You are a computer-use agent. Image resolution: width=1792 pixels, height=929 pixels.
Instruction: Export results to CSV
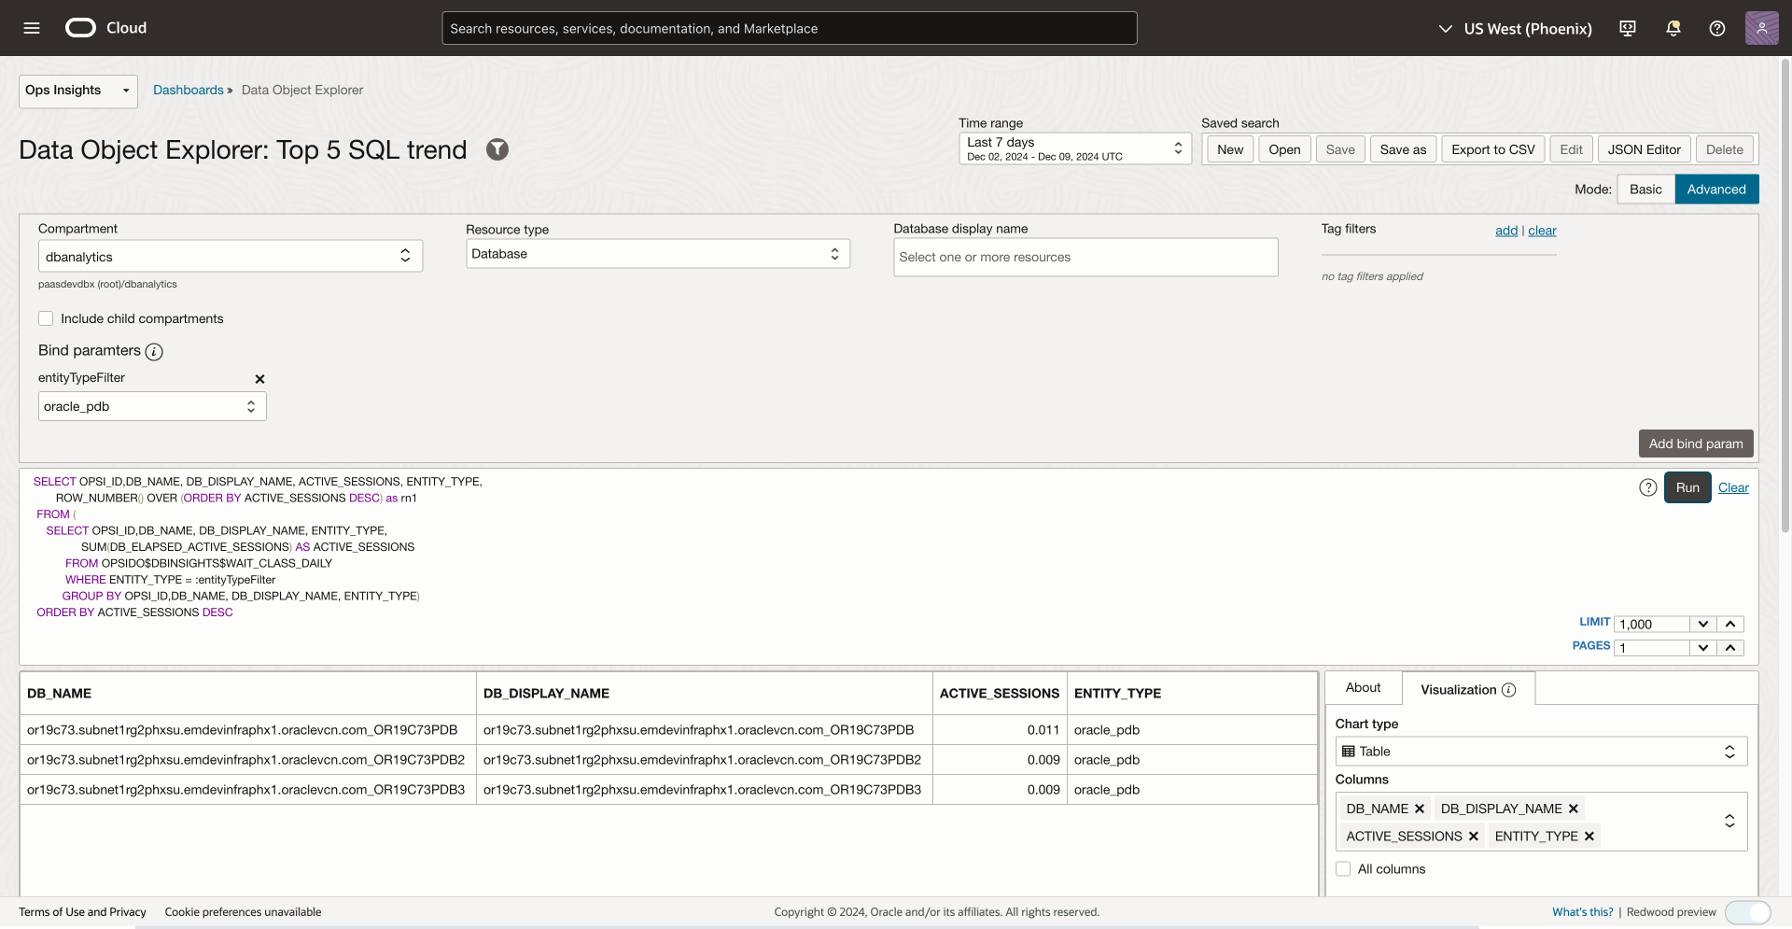(1493, 149)
